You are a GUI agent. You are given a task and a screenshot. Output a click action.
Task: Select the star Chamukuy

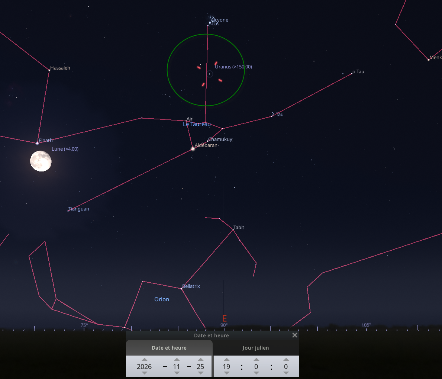208,141
